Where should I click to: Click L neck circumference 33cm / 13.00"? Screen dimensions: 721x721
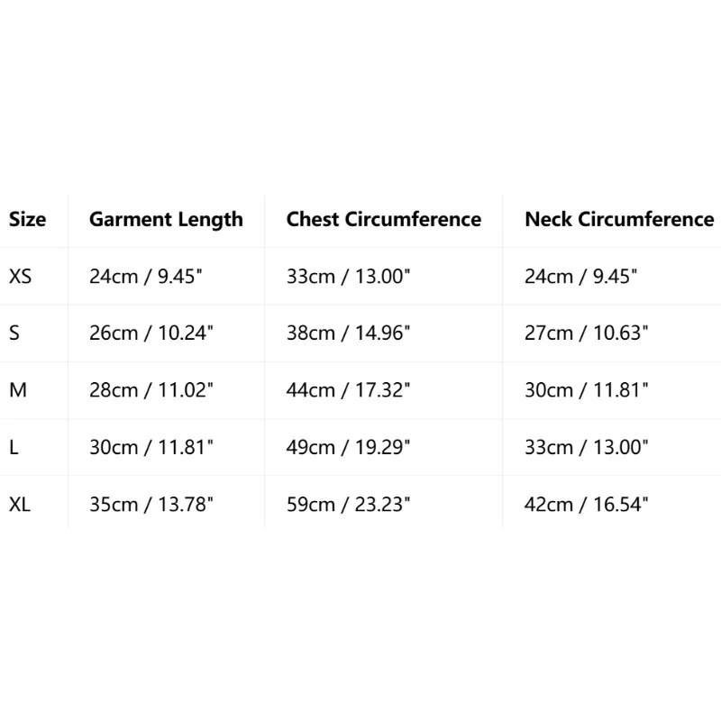[x=587, y=447]
